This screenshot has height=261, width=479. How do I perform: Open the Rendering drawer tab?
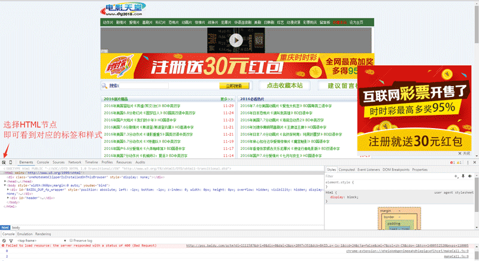click(x=43, y=234)
